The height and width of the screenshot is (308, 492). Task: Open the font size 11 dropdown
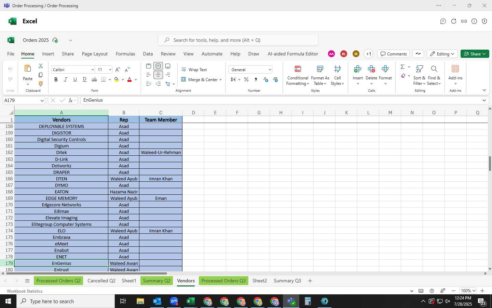110,70
